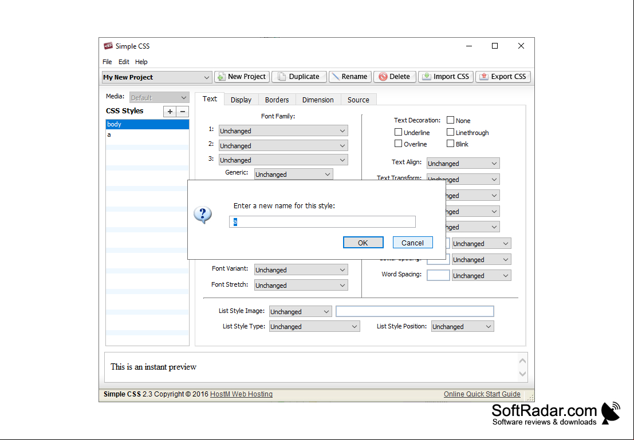Image resolution: width=634 pixels, height=440 pixels.
Task: Open the List Style Position dropdown
Action: pyautogui.click(x=463, y=327)
